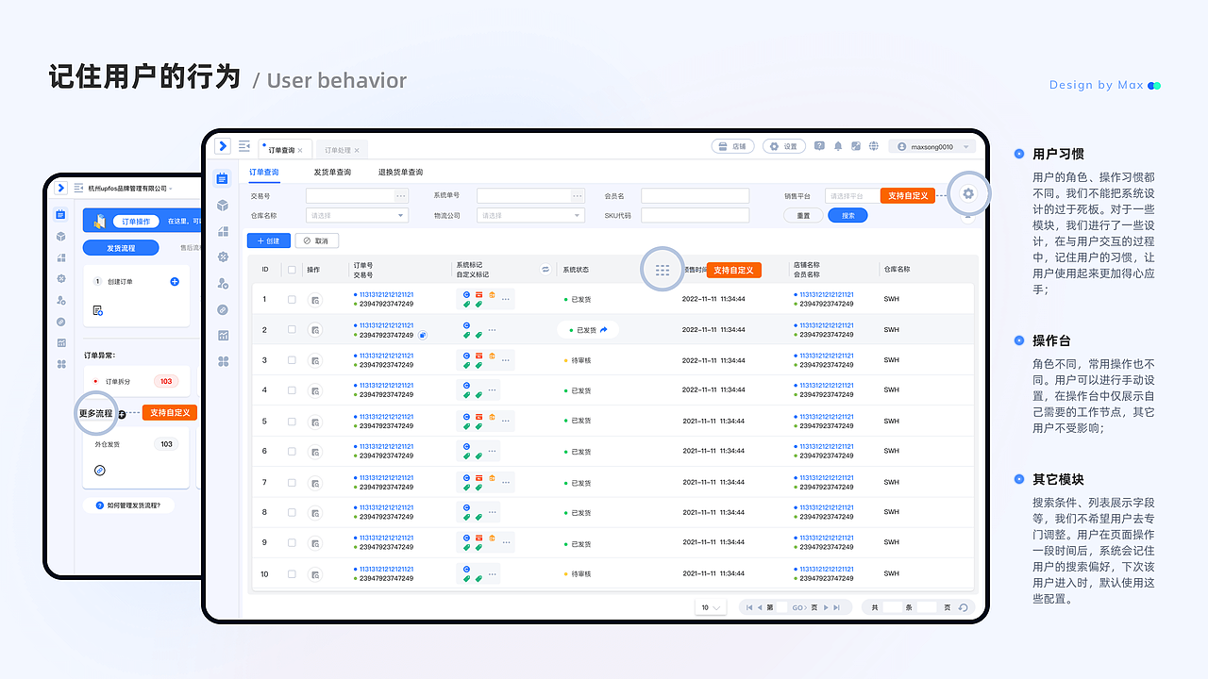Click the document add icon under 创建订单
Image resolution: width=1208 pixels, height=679 pixels.
pyautogui.click(x=98, y=310)
